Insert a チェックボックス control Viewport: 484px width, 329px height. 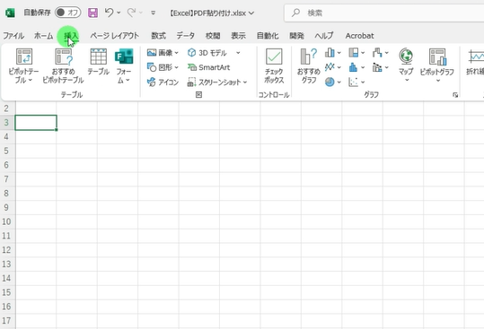(274, 65)
